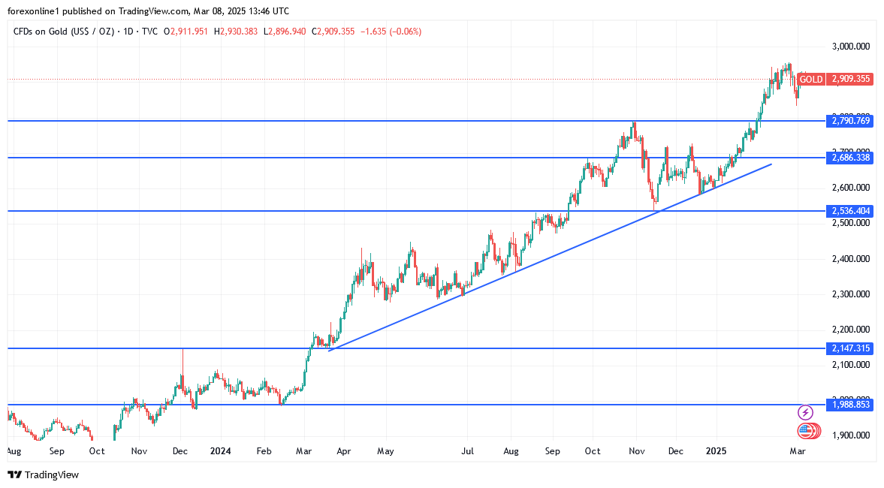This screenshot has width=884, height=488.
Task: Click the 2024 year label on time axis
Action: coord(221,451)
